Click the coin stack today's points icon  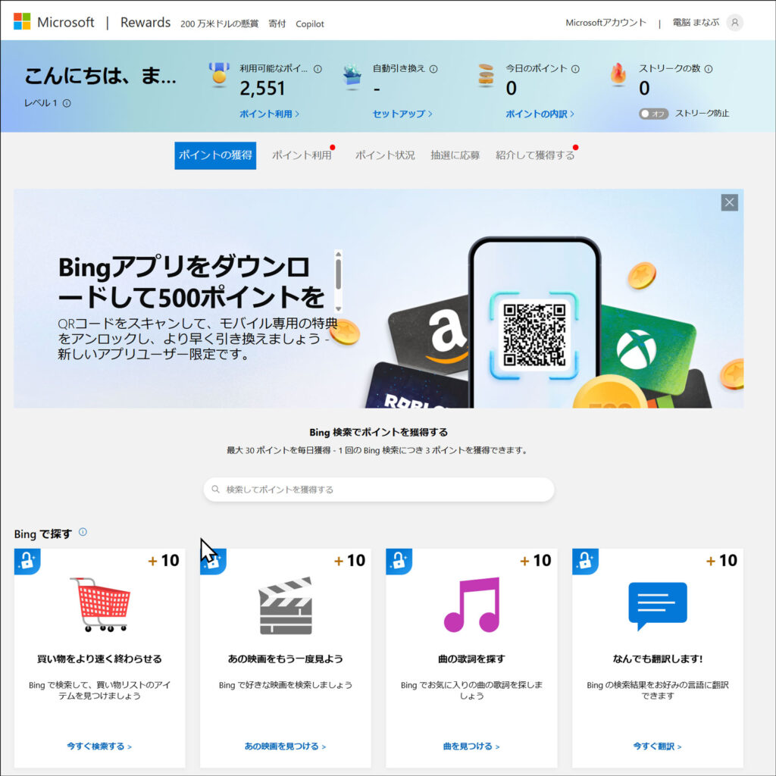[486, 76]
